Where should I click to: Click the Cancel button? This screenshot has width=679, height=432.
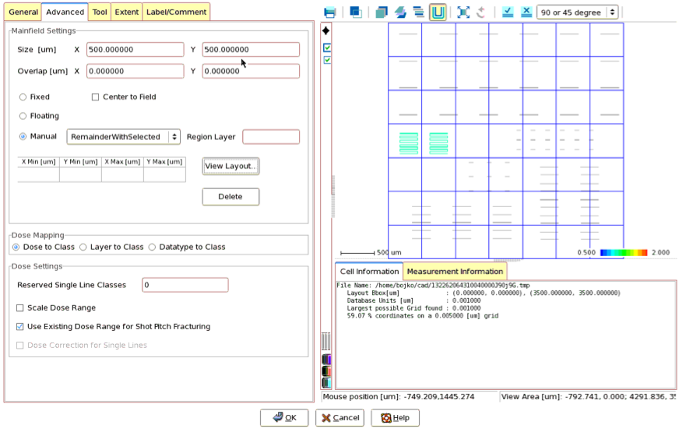[339, 418]
